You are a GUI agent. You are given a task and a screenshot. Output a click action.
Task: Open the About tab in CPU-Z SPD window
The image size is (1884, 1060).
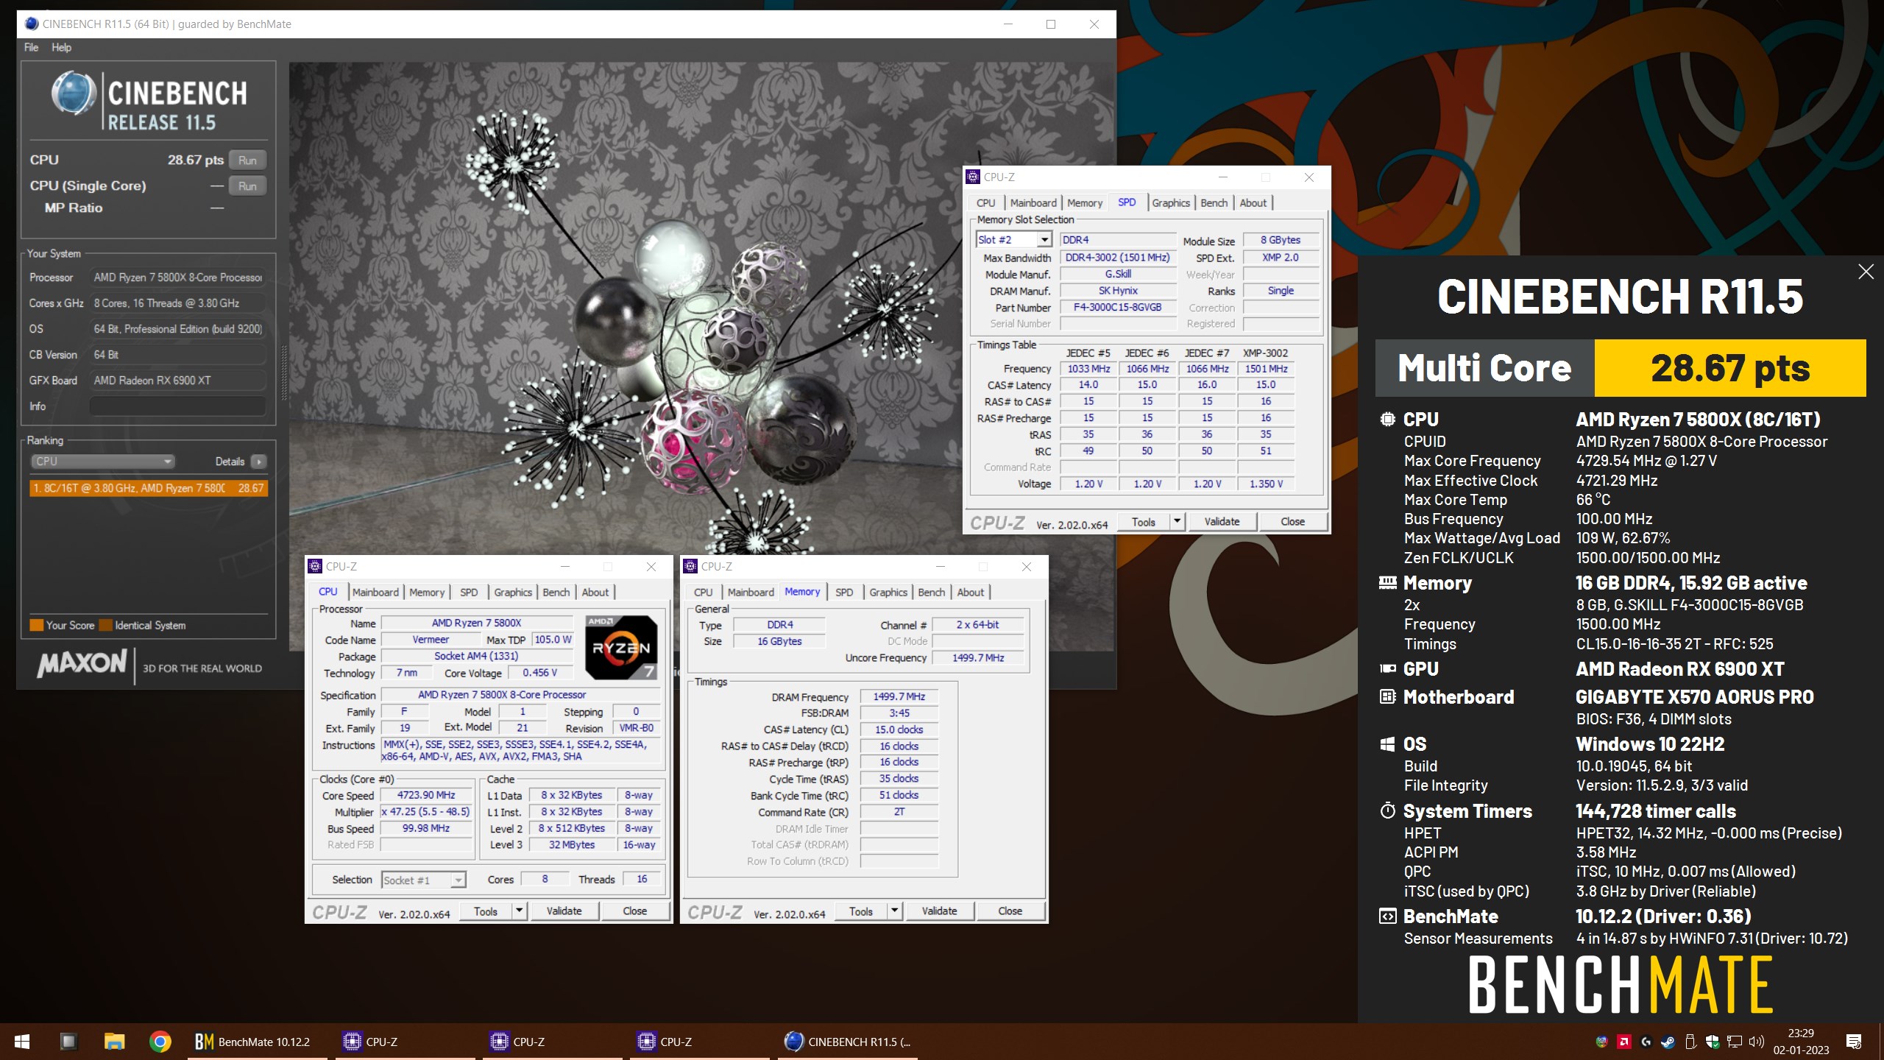[1253, 203]
